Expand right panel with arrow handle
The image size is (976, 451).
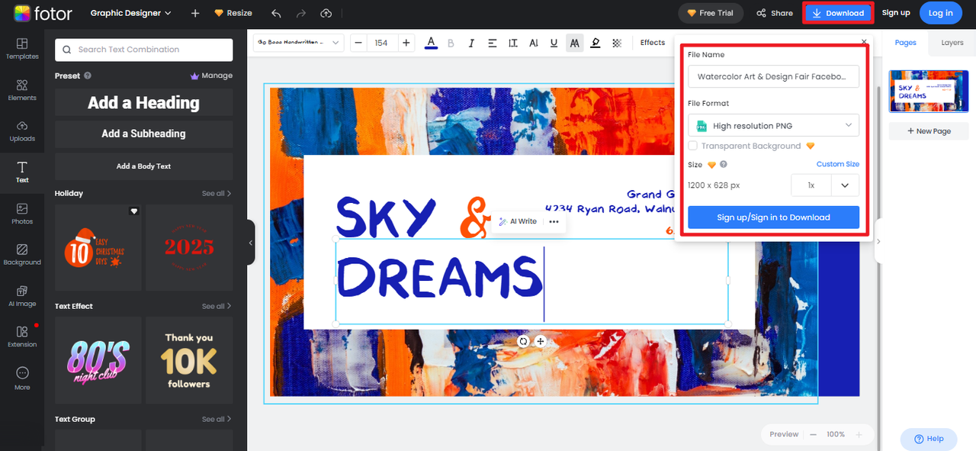(878, 241)
